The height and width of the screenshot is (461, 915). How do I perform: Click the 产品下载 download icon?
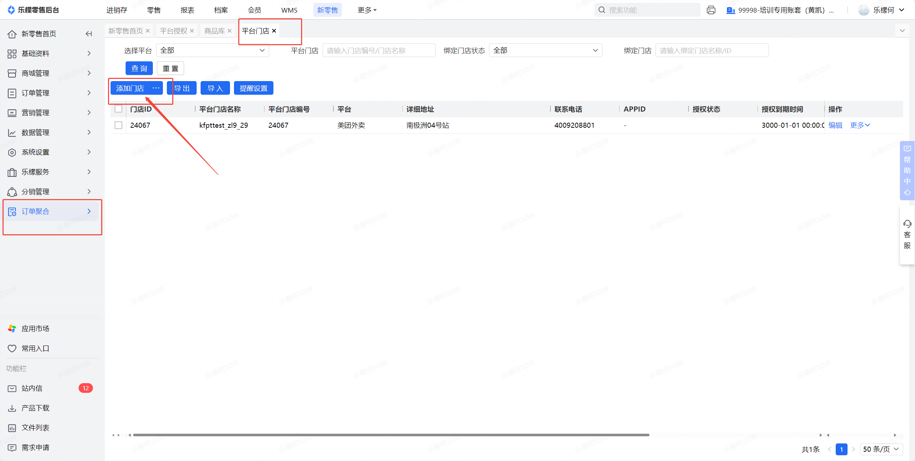point(12,408)
